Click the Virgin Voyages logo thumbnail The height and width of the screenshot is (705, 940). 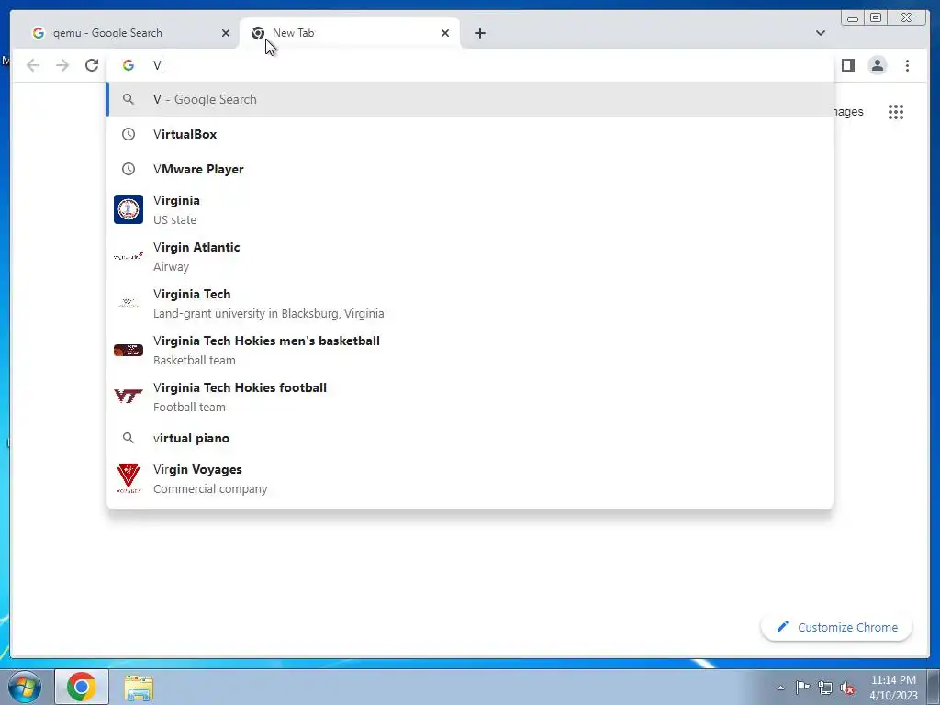129,478
